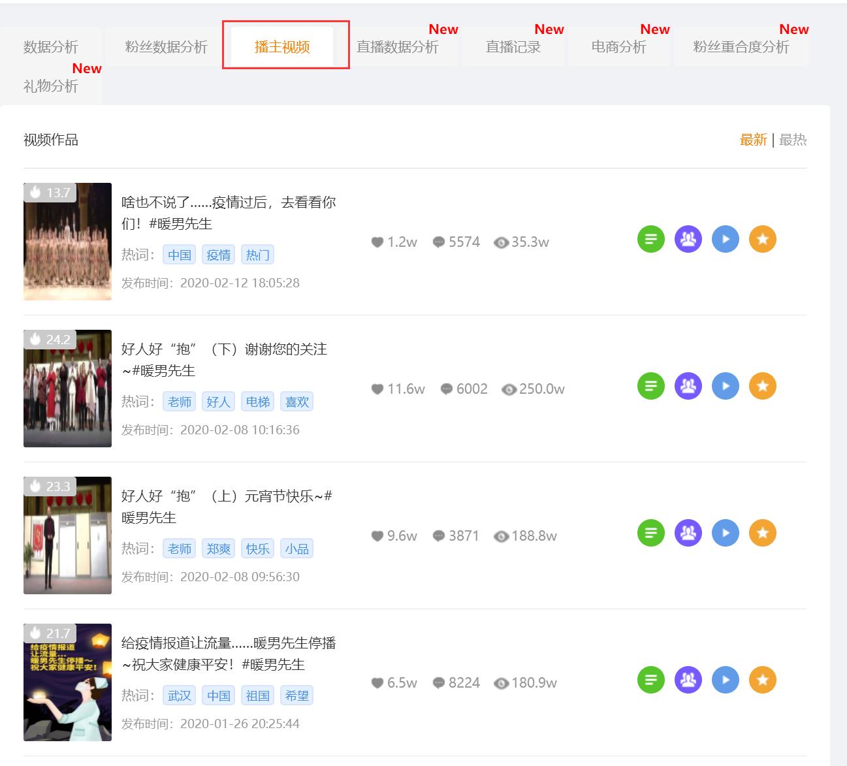The width and height of the screenshot is (847, 766).
Task: Open purple audience icon for 元宵节快乐 video
Action: pyautogui.click(x=688, y=533)
